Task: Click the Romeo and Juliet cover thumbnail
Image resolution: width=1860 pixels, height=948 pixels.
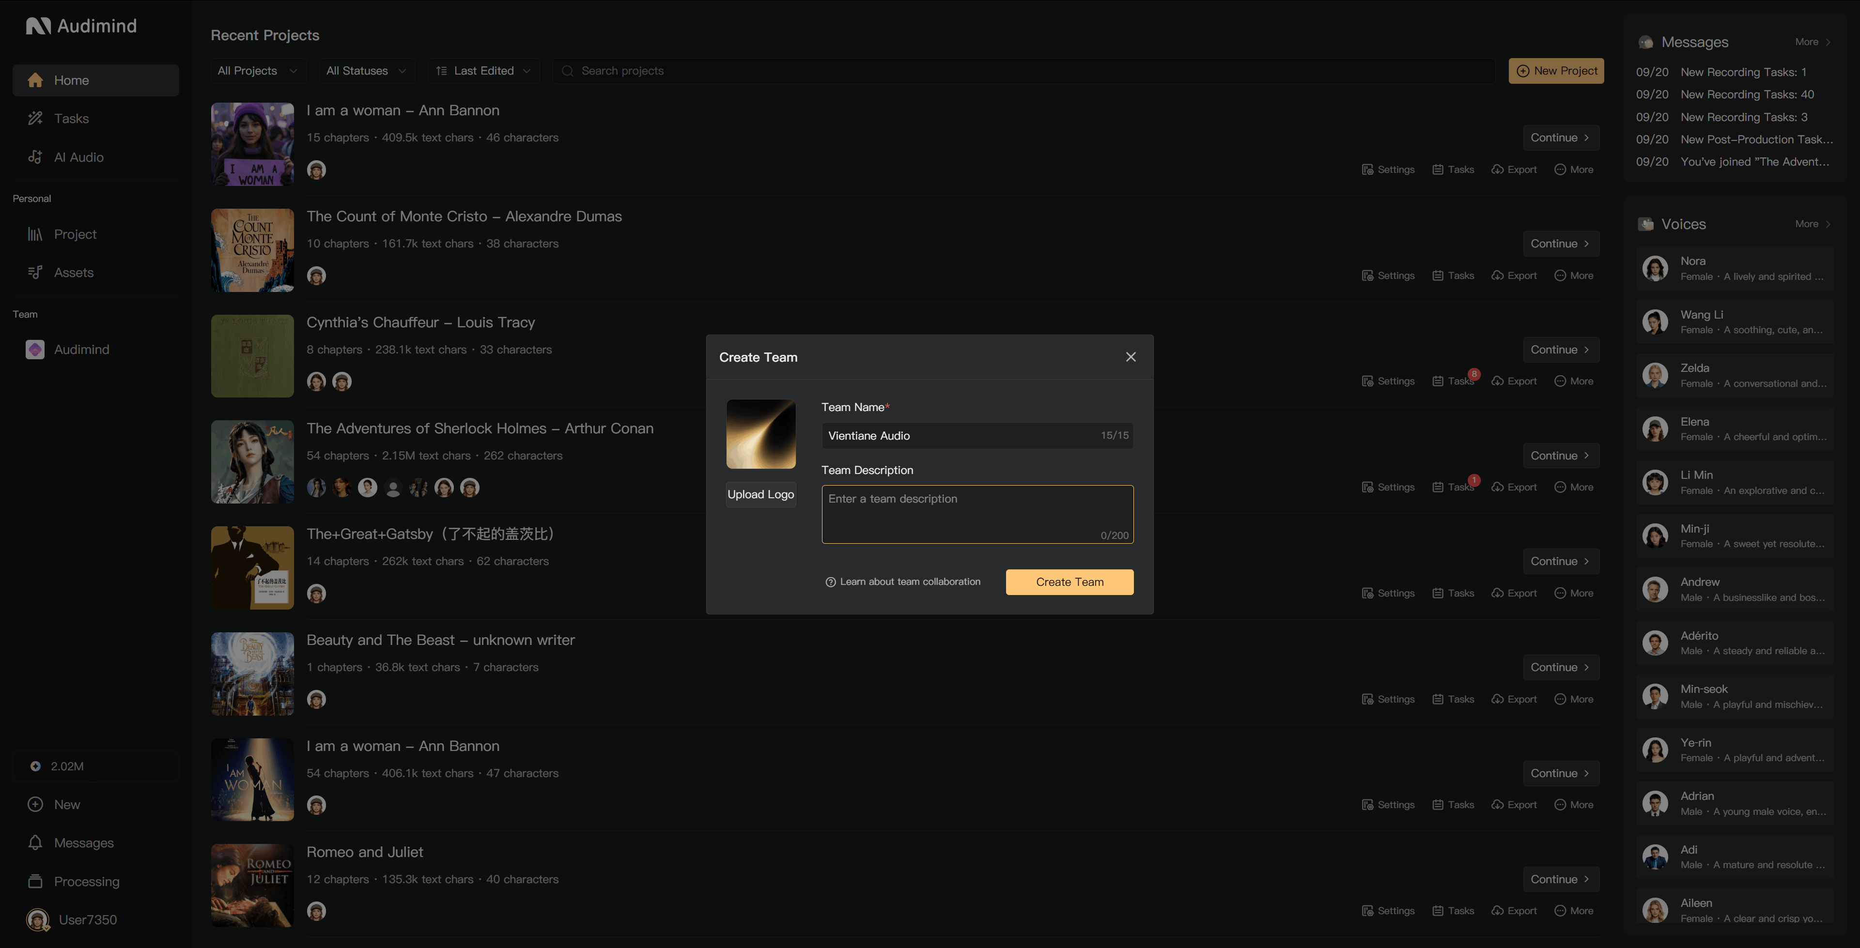Action: [252, 885]
